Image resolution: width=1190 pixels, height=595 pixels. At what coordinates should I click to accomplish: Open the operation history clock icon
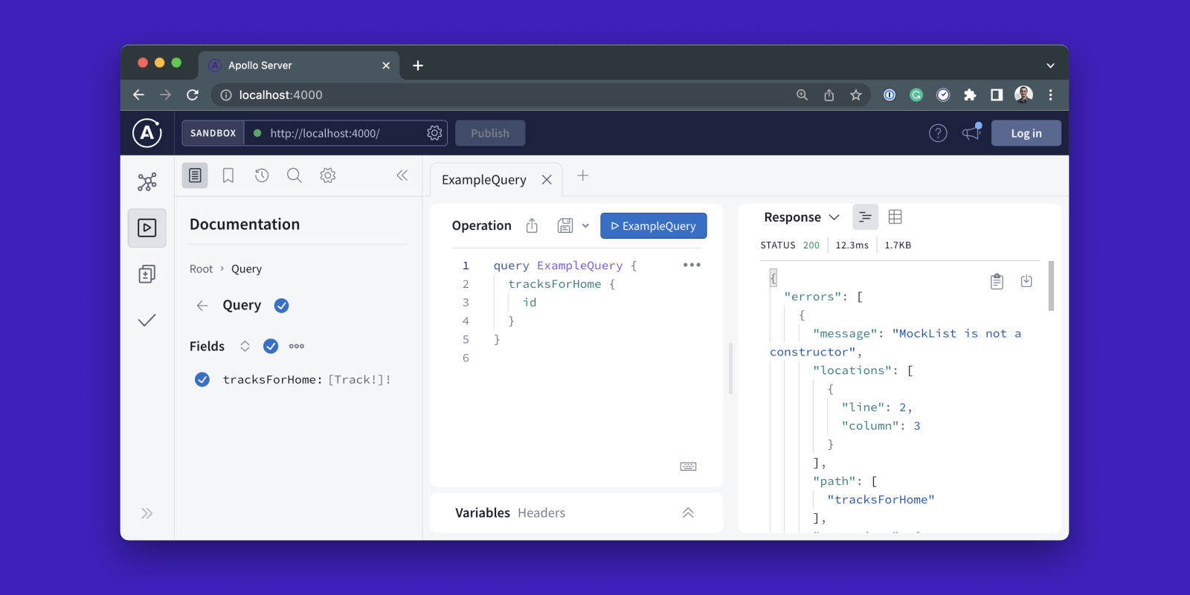point(262,176)
